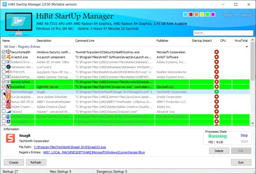256x174 pixels.
Task: Click the red stop status icon for SecurityHealth
Action: [x=216, y=52]
